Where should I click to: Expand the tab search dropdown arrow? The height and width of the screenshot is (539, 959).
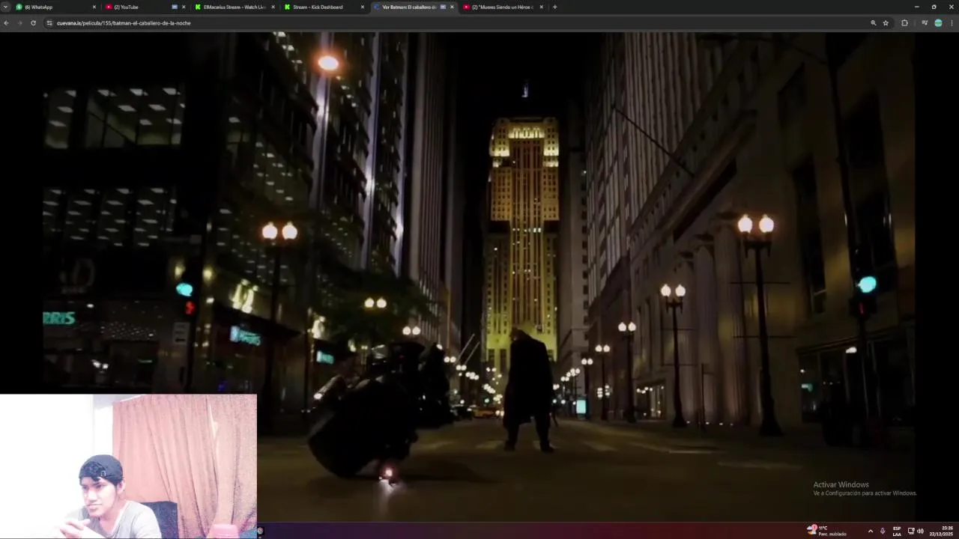click(x=6, y=7)
